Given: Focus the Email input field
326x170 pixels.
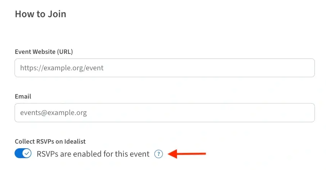Looking at the screenshot, I should [x=165, y=113].
